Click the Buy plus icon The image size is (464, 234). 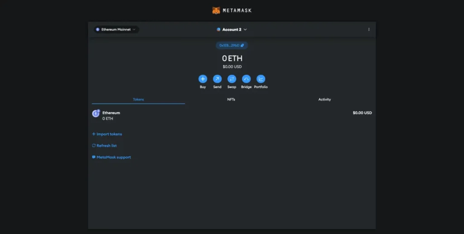pyautogui.click(x=203, y=79)
